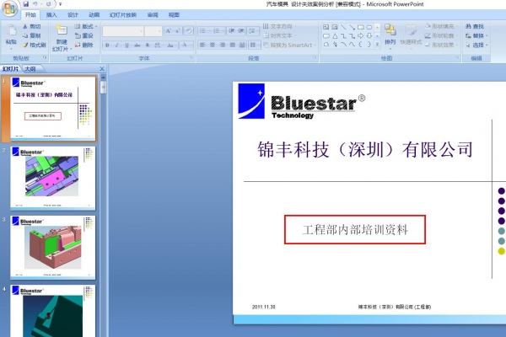Screen dimensions: 506x337
Task: Open the Office button menu
Action: pos(9,8)
